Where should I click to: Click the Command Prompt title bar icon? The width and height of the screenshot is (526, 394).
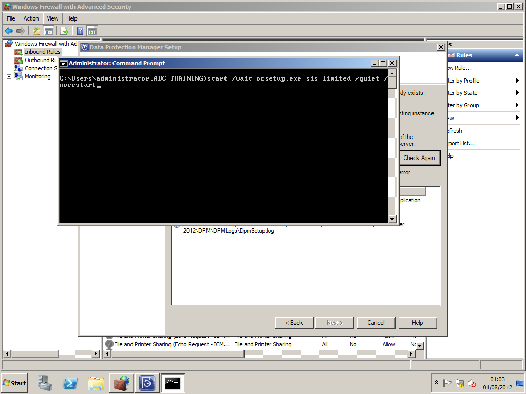(x=63, y=63)
